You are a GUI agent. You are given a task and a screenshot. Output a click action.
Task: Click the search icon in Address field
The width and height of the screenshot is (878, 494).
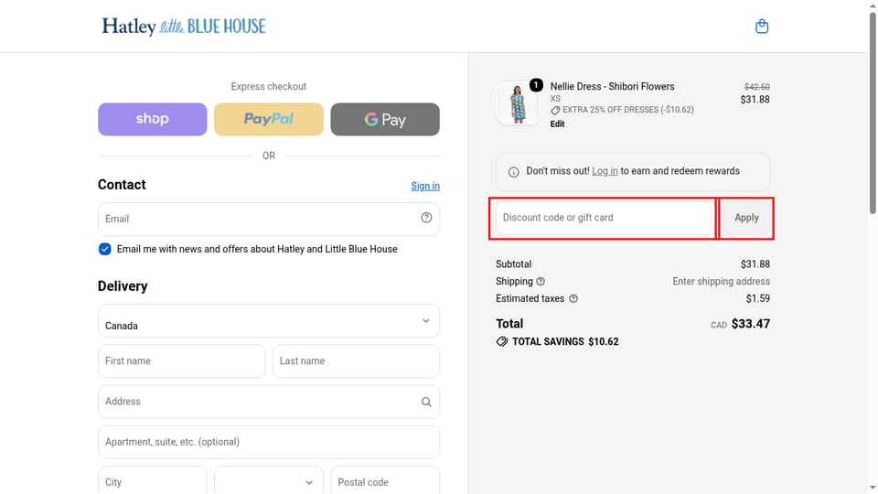pyautogui.click(x=426, y=402)
